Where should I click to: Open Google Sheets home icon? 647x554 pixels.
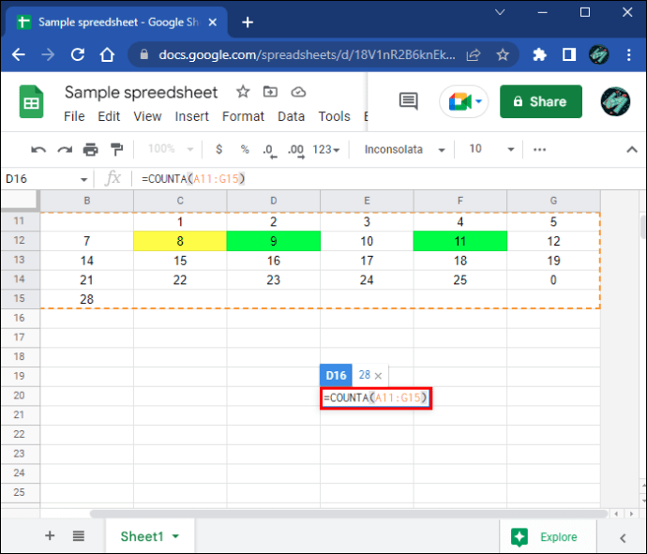[31, 101]
